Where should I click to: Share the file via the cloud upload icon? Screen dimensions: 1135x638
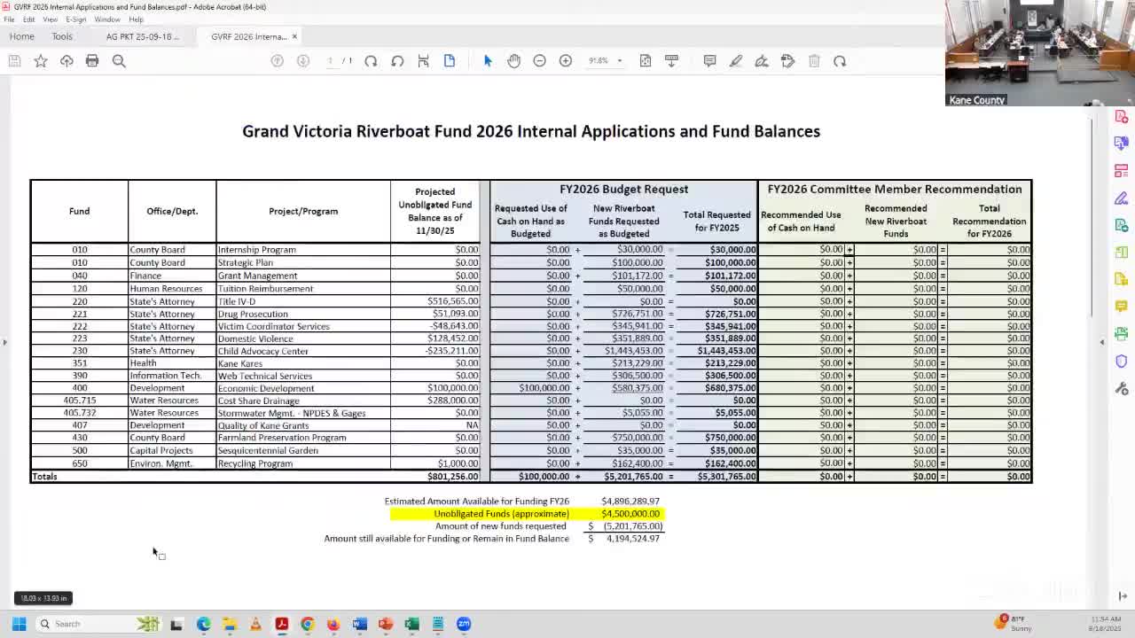[67, 60]
